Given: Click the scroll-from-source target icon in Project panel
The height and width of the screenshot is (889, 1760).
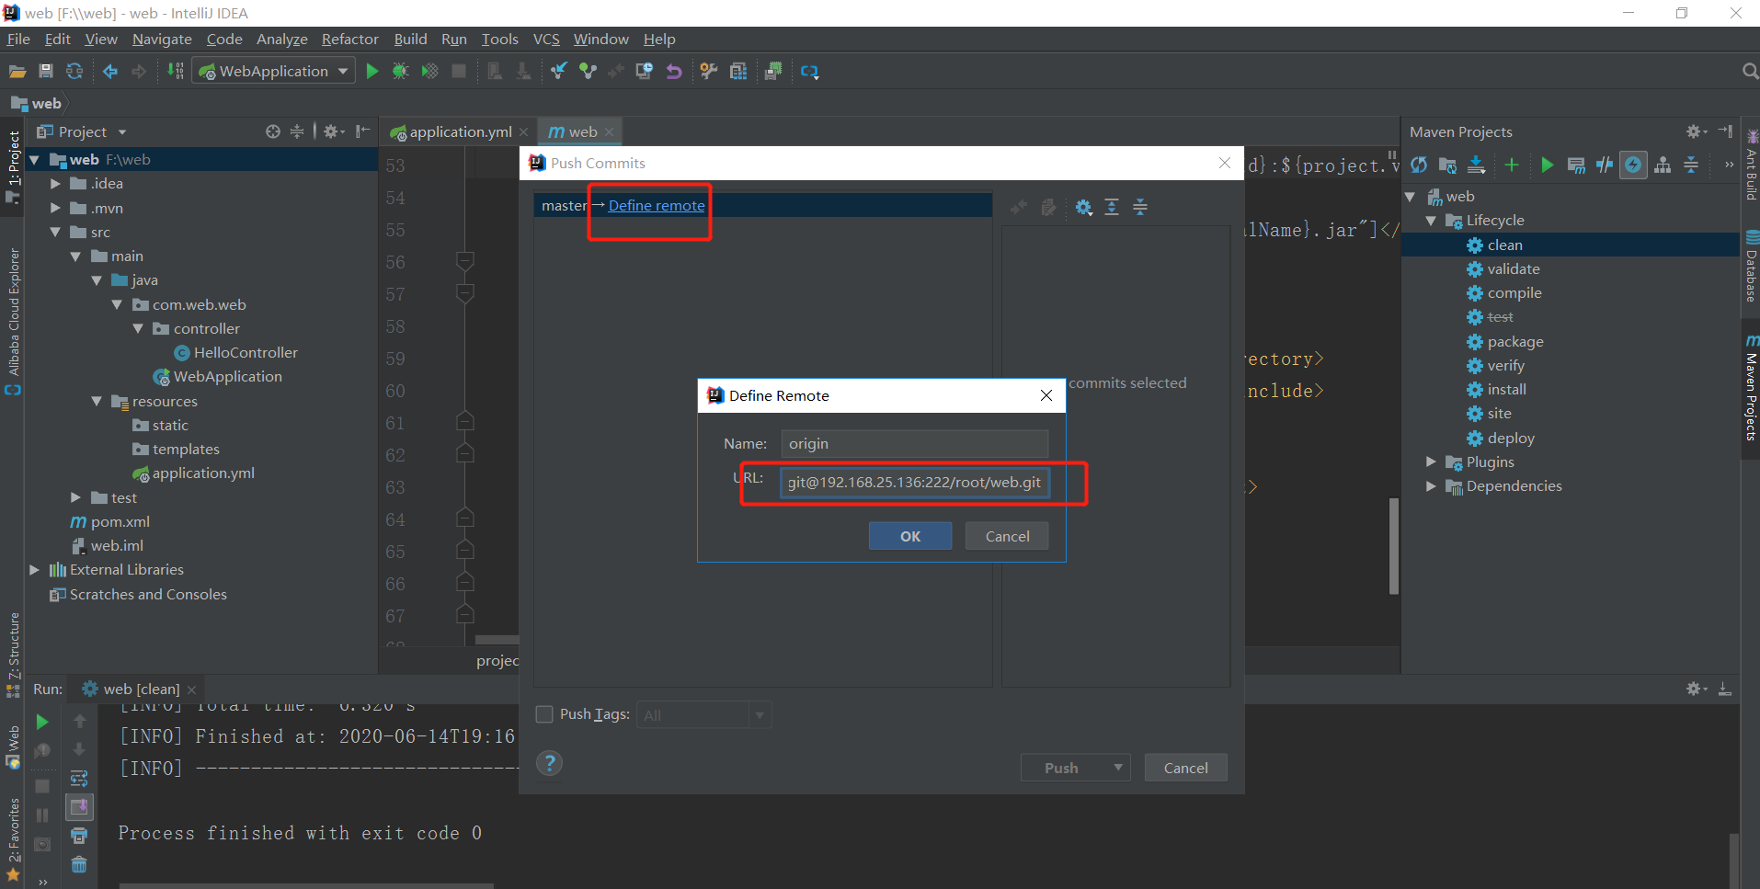Looking at the screenshot, I should coord(273,131).
